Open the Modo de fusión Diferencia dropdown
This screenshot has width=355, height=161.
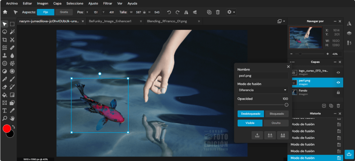pyautogui.click(x=263, y=90)
